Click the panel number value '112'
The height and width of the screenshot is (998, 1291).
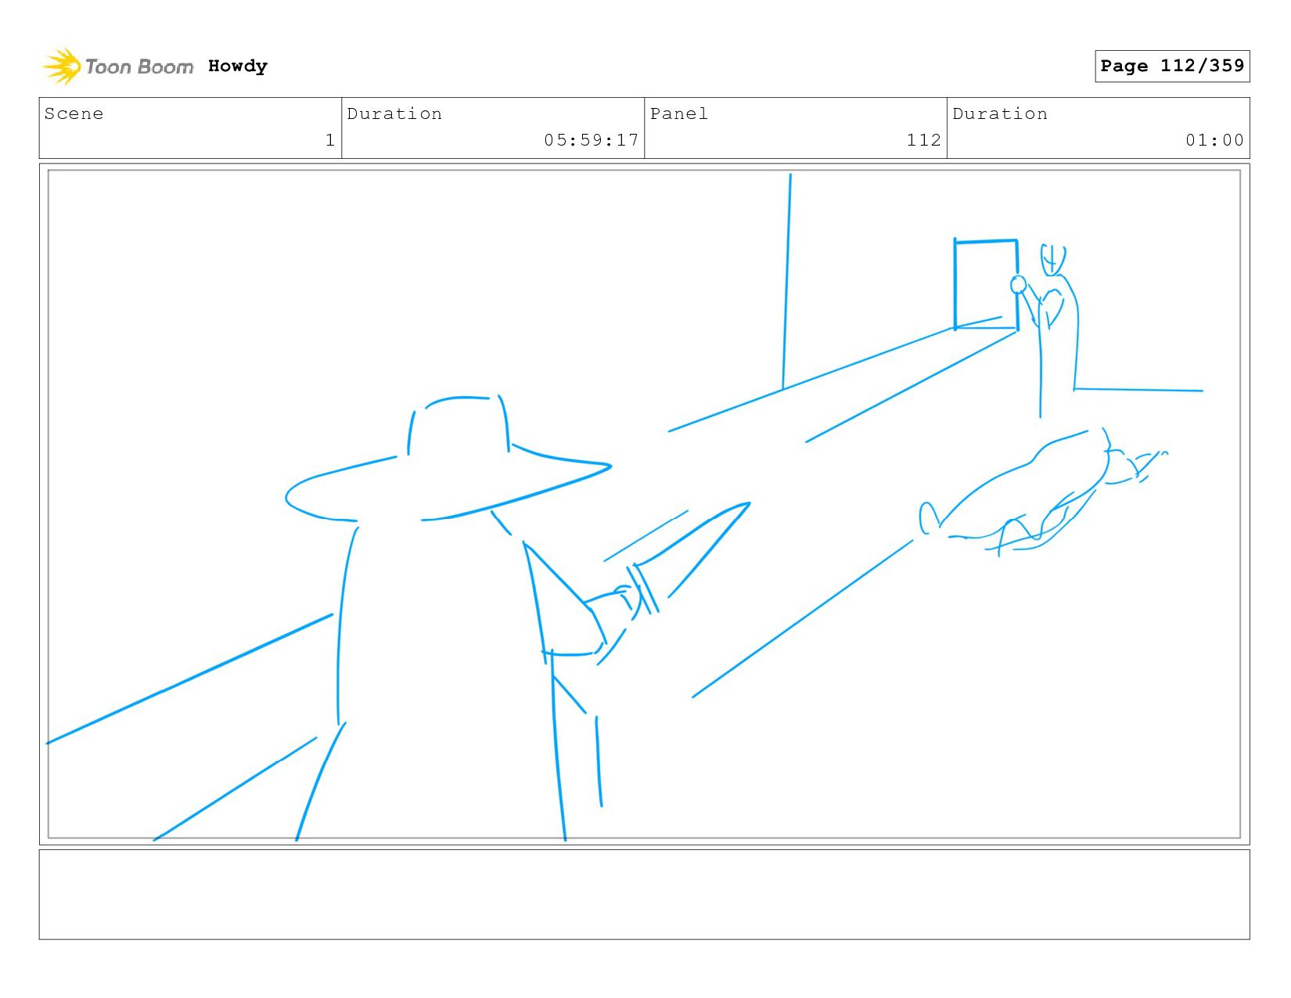(x=924, y=140)
